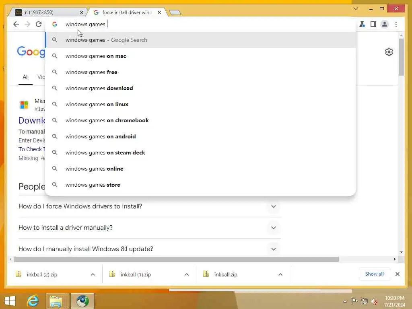This screenshot has height=309, width=412.
Task: Open network status tray icon
Action: pyautogui.click(x=364, y=301)
